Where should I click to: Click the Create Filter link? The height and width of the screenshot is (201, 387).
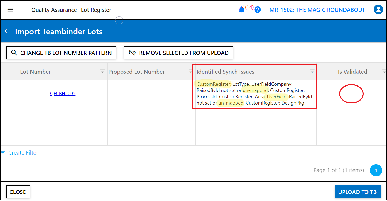(x=23, y=153)
